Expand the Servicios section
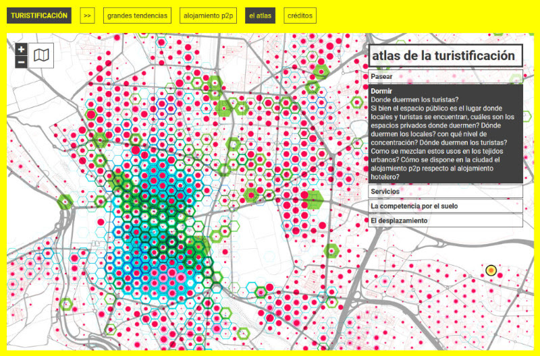The height and width of the screenshot is (356, 540). [446, 192]
